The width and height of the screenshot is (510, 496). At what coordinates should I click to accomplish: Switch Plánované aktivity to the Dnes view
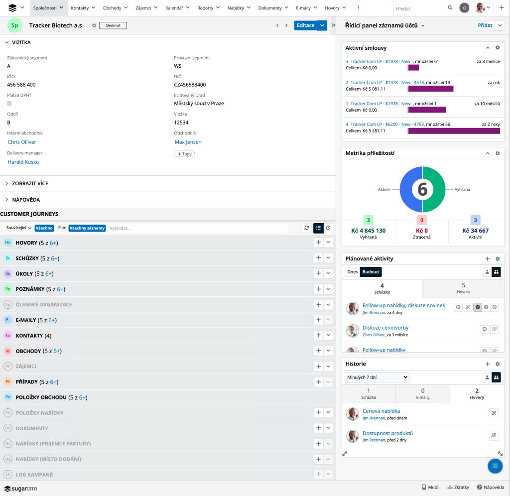tap(352, 272)
